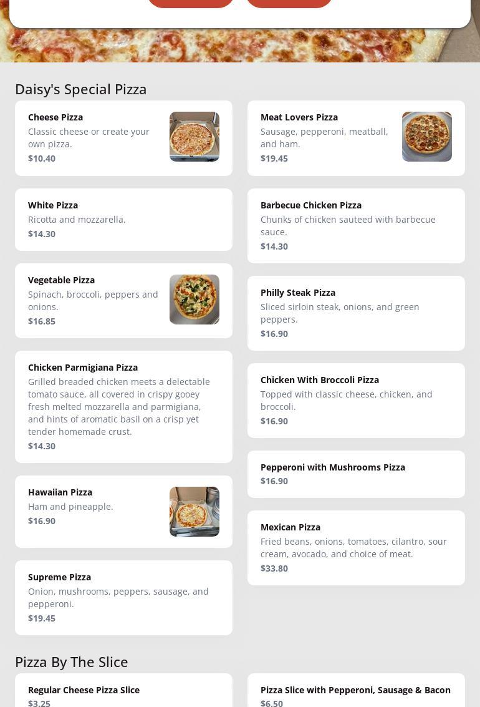Pick the Philly Steak Pizza item
The image size is (480, 707).
(356, 313)
